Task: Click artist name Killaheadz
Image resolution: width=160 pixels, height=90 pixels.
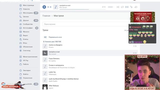Action: [x=52, y=74]
